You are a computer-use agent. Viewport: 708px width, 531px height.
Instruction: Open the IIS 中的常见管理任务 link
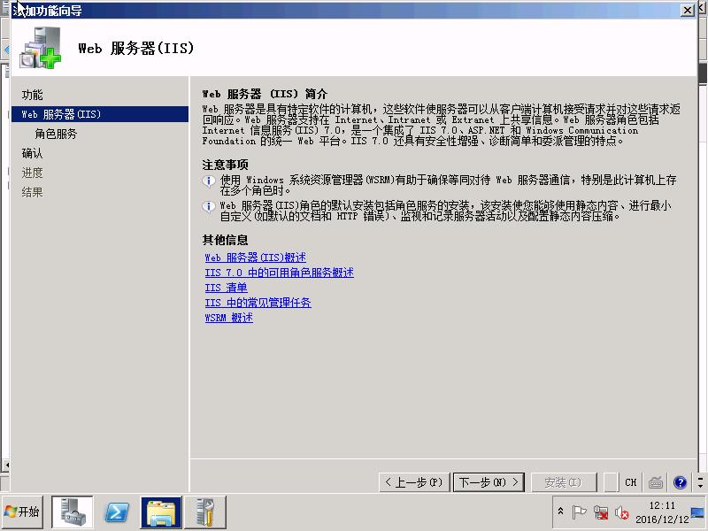(258, 303)
